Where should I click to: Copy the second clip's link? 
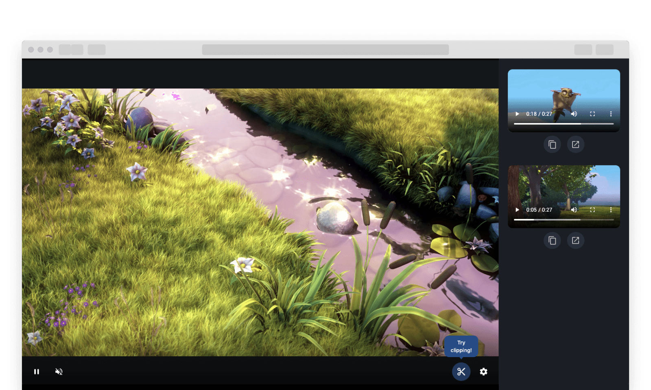(x=552, y=240)
